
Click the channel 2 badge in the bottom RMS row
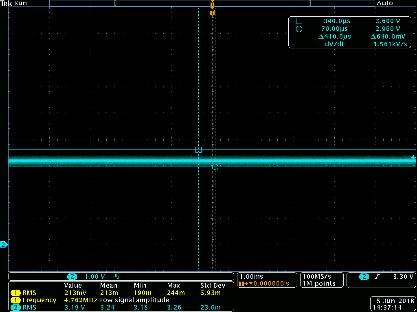pos(15,308)
